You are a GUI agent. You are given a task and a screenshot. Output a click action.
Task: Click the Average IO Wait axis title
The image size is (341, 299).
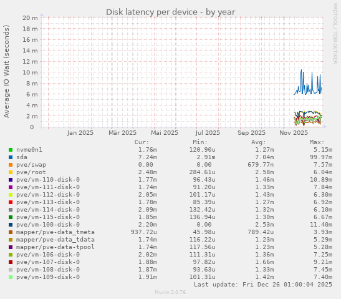point(6,71)
